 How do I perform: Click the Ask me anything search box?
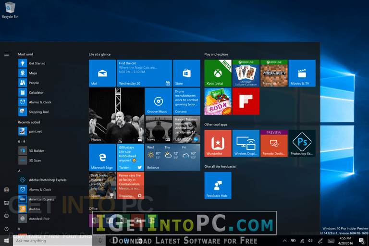(52, 241)
